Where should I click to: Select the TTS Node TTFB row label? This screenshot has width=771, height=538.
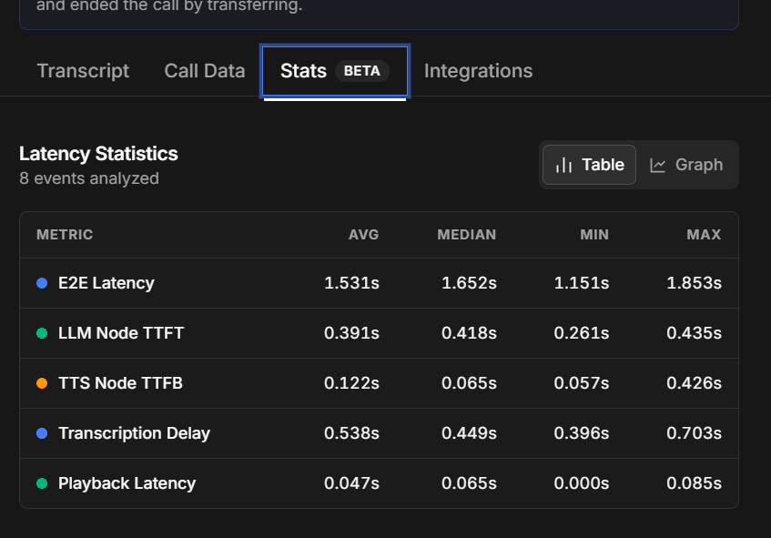coord(120,383)
